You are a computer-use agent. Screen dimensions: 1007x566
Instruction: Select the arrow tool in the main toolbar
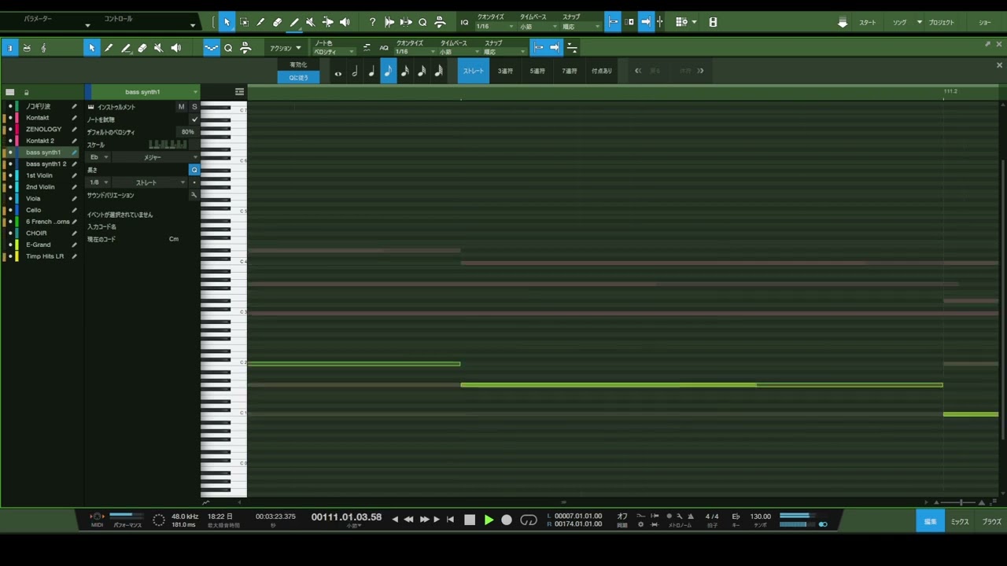coord(227,22)
